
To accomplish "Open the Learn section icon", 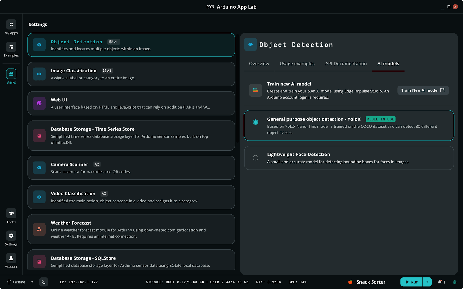I will (11, 214).
